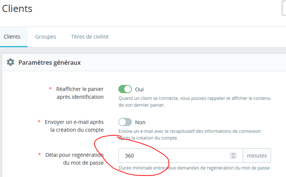Turn off Réafficher le panier toggle
Screen dimensions: 286x177
(125, 89)
